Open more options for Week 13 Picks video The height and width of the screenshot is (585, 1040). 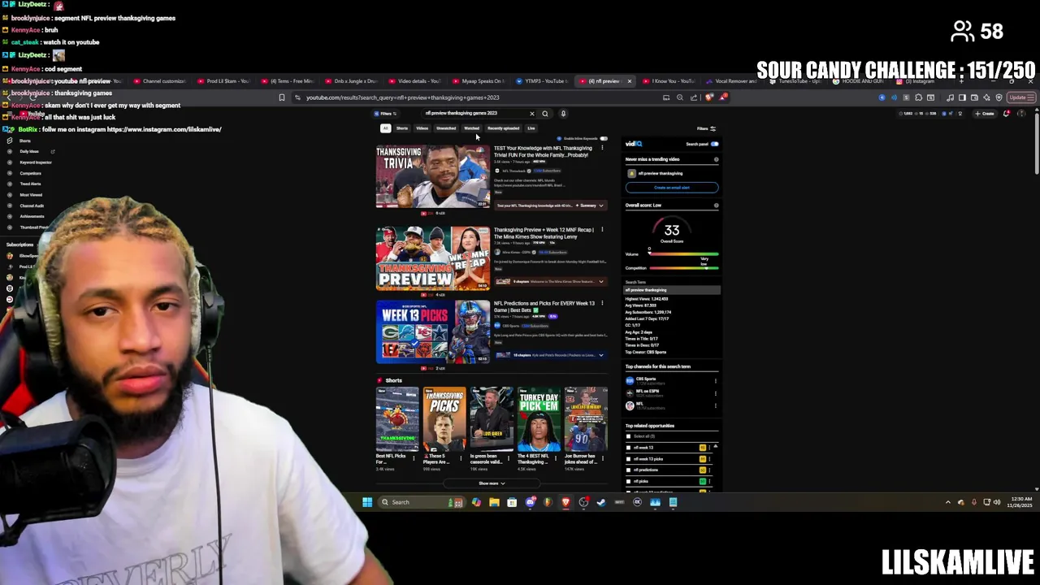pyautogui.click(x=602, y=304)
